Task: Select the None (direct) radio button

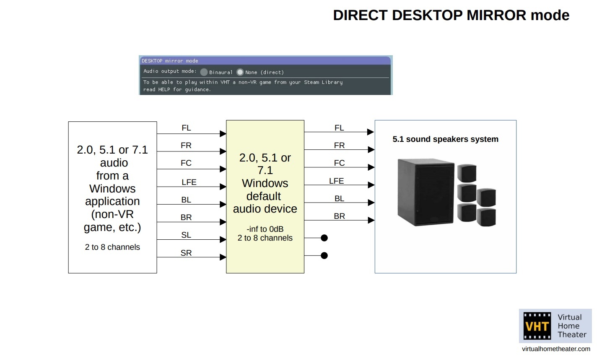Action: (x=240, y=72)
